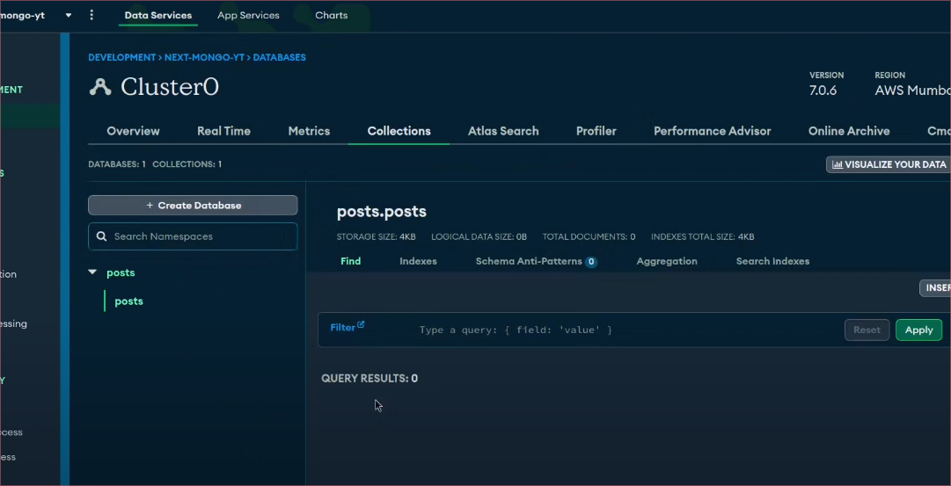Click the STORAGE SIZE: 4KB stat
The width and height of the screenshot is (951, 486).
point(376,237)
